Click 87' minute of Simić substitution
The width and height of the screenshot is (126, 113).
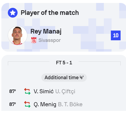tap(12, 91)
